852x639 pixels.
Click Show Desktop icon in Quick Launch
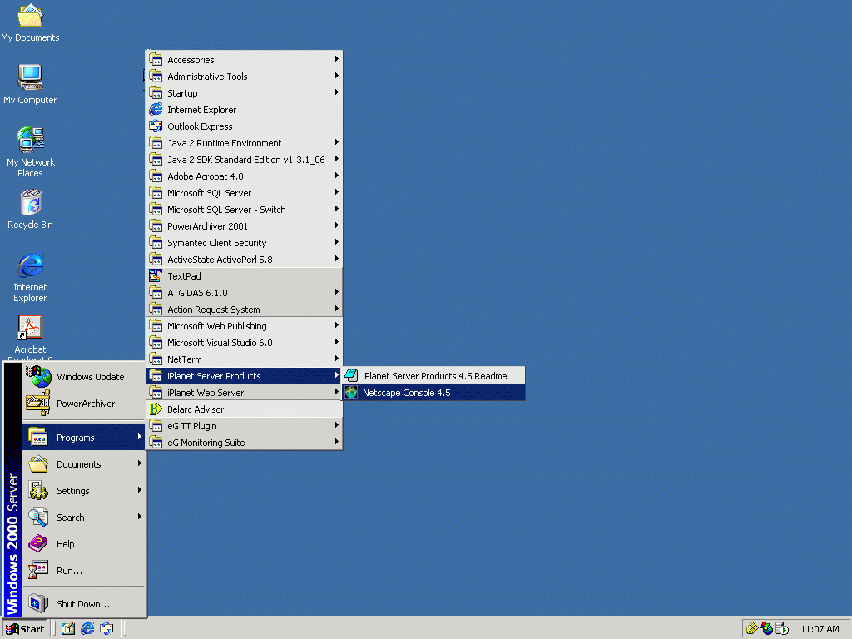(68, 629)
